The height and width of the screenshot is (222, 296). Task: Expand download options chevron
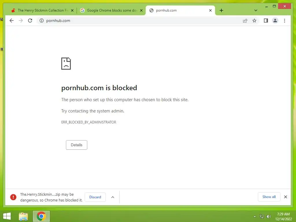click(x=113, y=197)
